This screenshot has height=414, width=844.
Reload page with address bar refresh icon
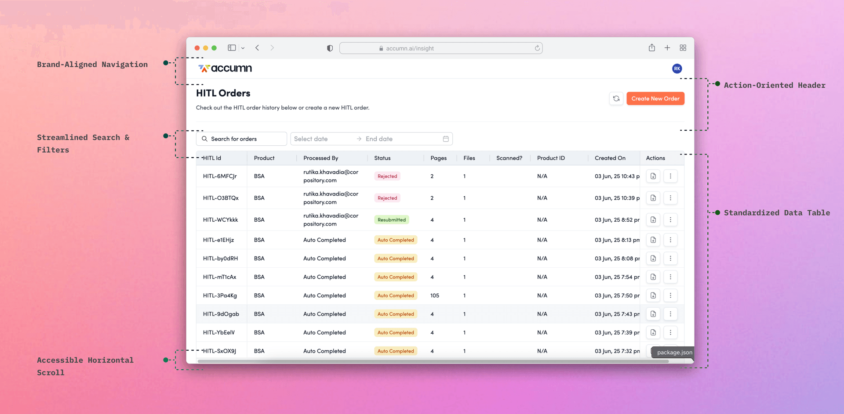click(x=537, y=48)
